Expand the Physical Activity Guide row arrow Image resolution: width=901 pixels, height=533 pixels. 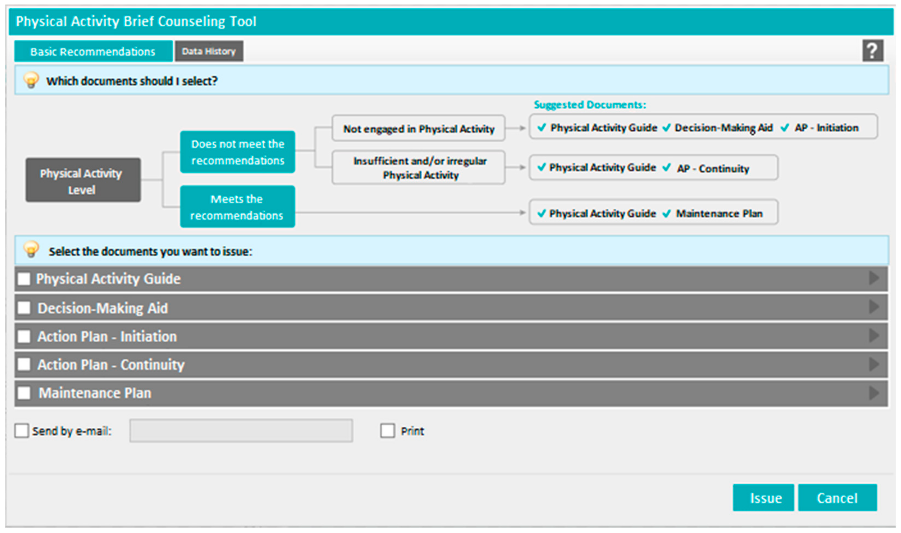874,278
